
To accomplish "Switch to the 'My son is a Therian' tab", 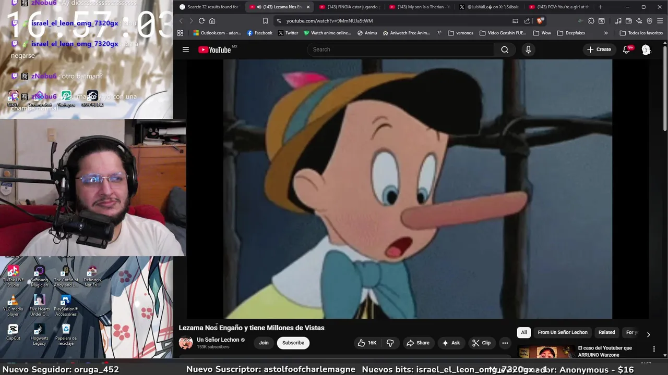I will pyautogui.click(x=419, y=7).
